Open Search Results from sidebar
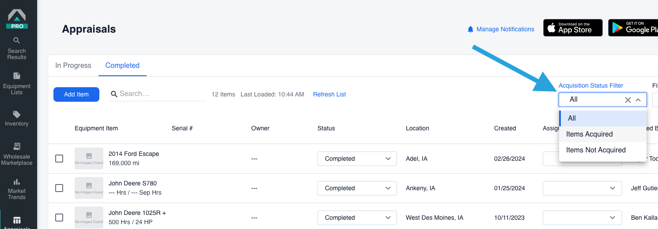 [17, 48]
